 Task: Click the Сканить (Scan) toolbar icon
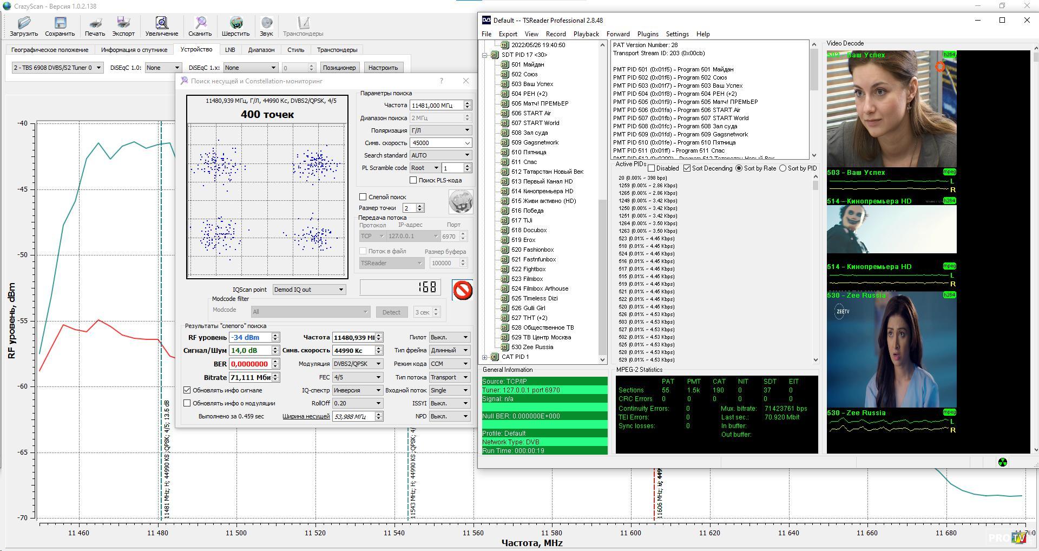200,23
